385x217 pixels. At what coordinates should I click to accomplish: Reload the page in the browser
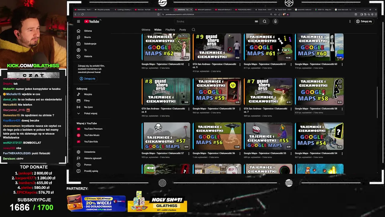point(82,14)
